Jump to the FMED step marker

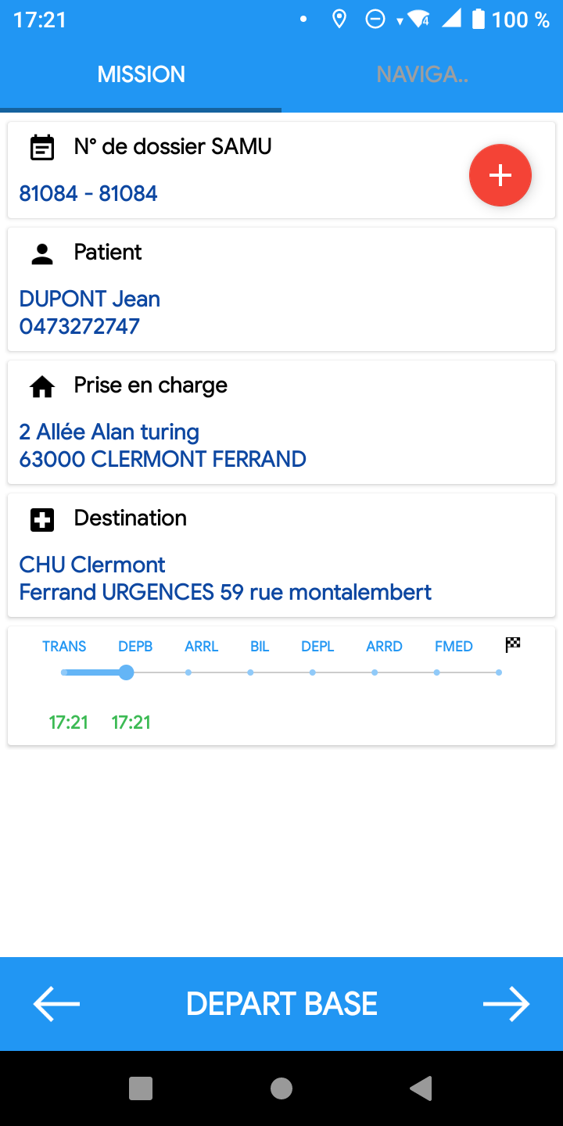[x=437, y=672]
